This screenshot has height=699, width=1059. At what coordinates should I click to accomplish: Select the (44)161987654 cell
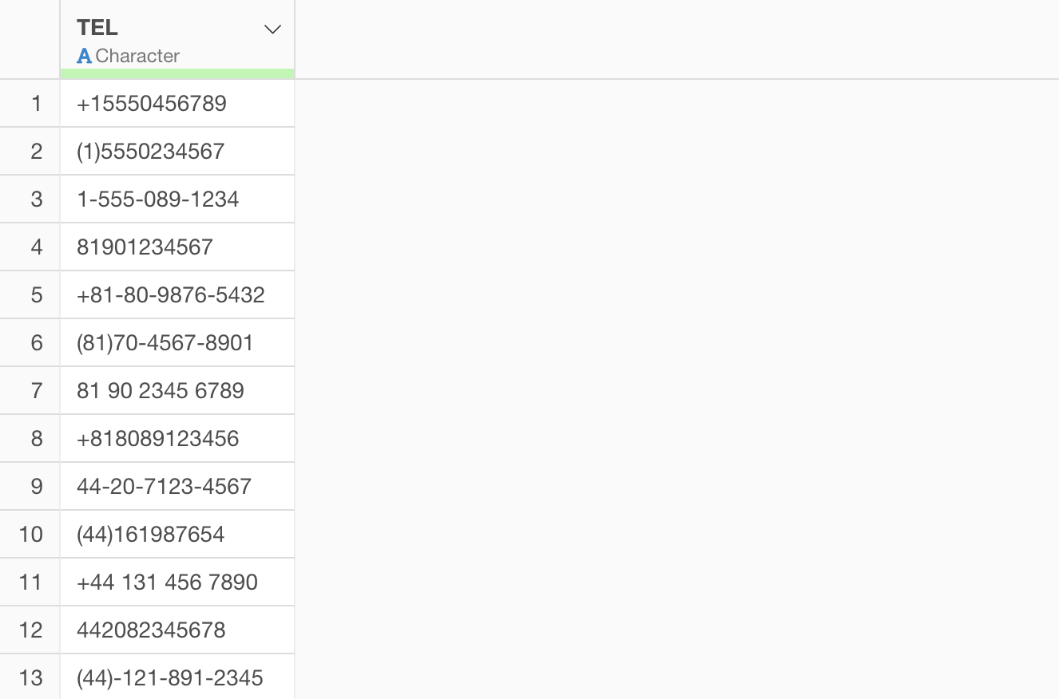(x=151, y=535)
